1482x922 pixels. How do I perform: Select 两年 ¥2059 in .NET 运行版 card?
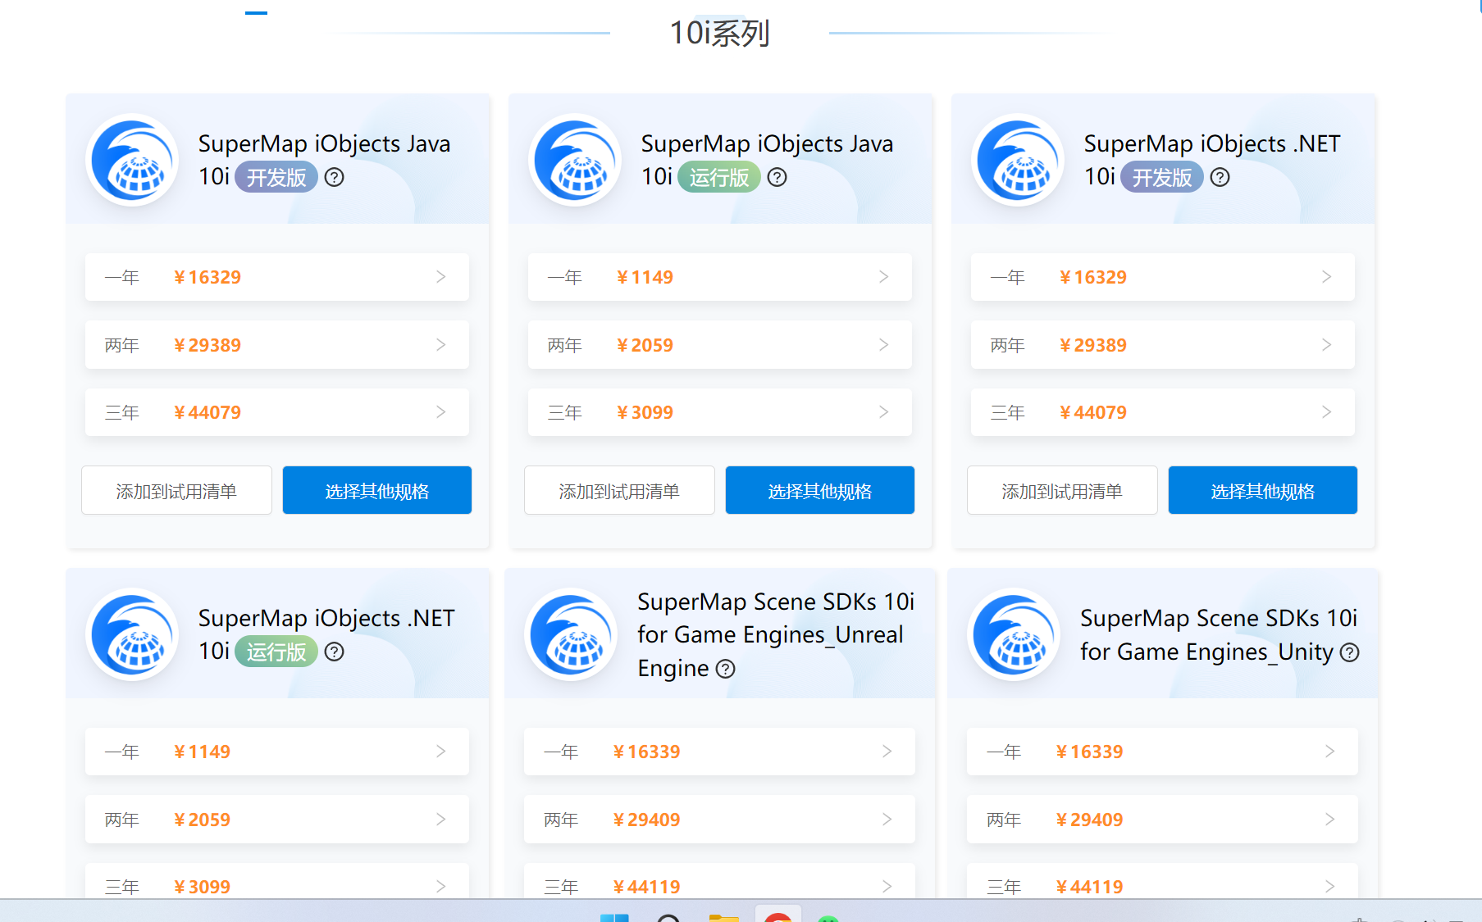coord(277,820)
